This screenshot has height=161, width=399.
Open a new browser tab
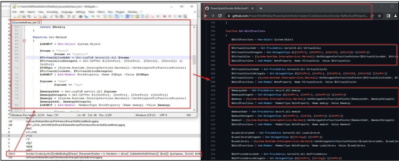(x=261, y=9)
